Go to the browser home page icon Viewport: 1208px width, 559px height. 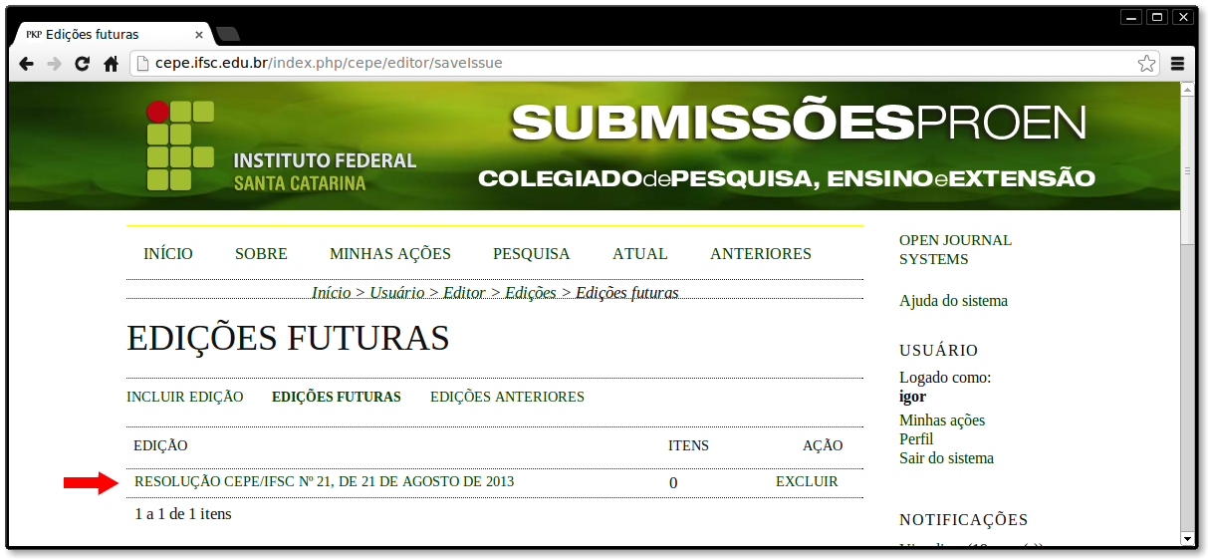tap(111, 64)
